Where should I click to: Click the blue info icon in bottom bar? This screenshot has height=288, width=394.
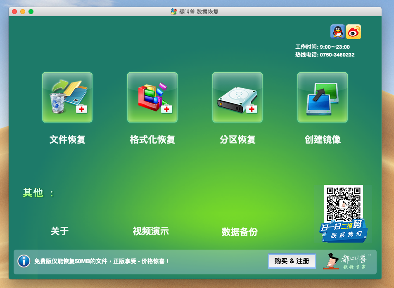24,261
